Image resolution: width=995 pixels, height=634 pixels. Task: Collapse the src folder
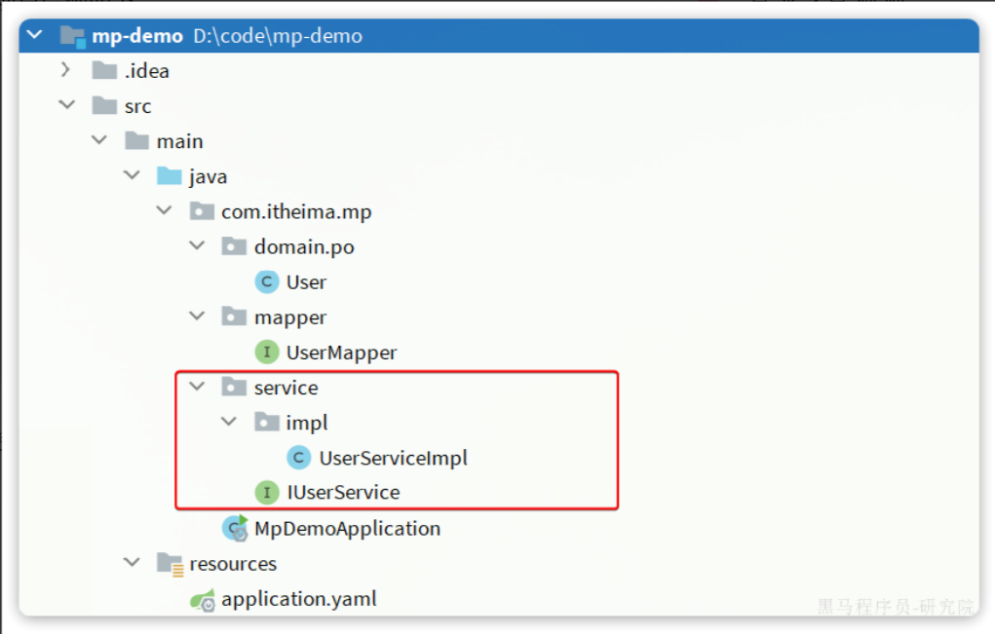[65, 106]
